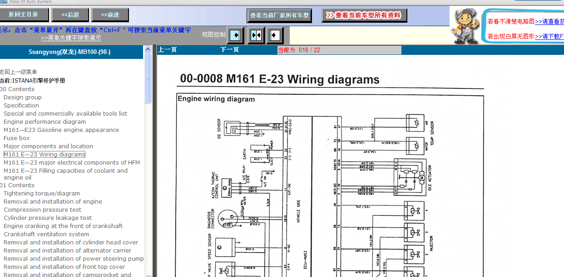Image resolution: width=564 pixels, height=277 pixels.
Task: Click the mechanic mascot icon
Action: tap(465, 26)
